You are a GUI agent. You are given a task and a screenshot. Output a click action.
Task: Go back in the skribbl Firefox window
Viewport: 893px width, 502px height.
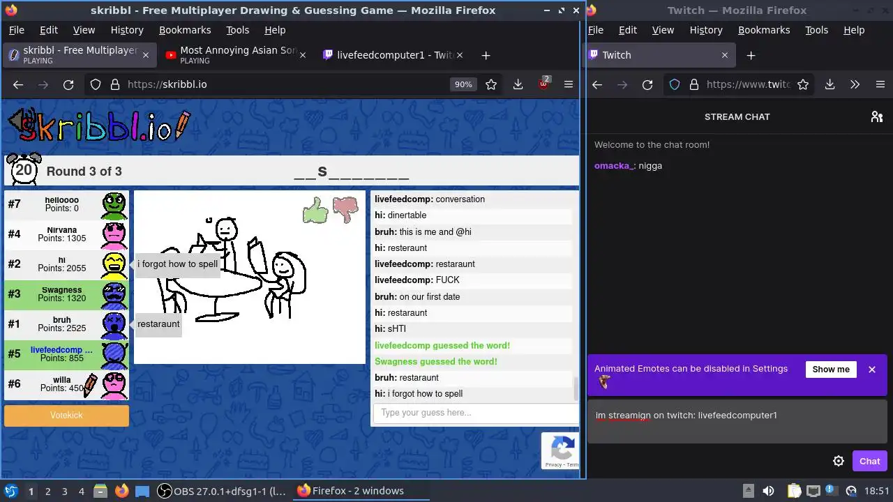[18, 84]
